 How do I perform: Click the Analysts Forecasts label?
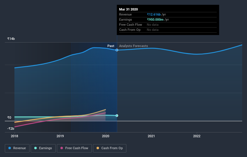tap(133, 46)
